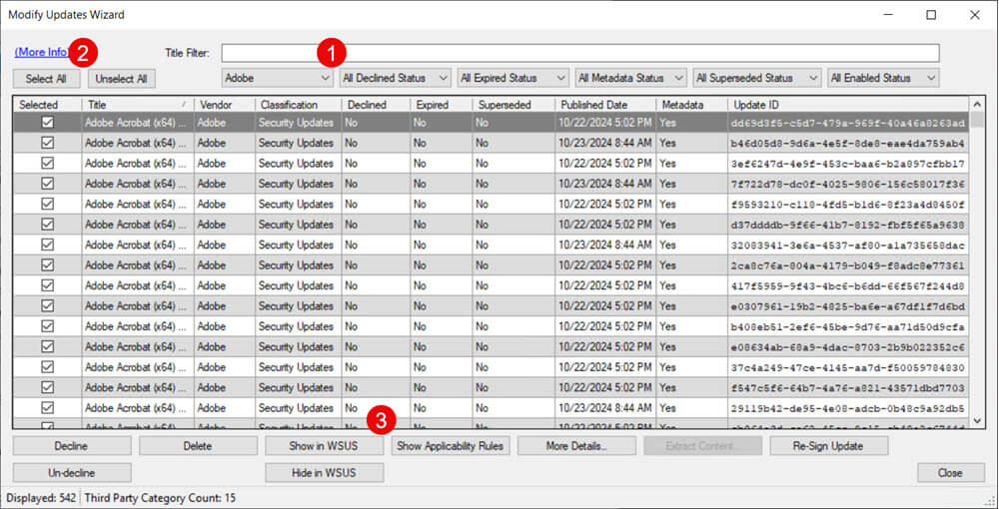Toggle checkbox for update f9593210-c118-4fd5
Screen dimensions: 999x509
tap(48, 204)
